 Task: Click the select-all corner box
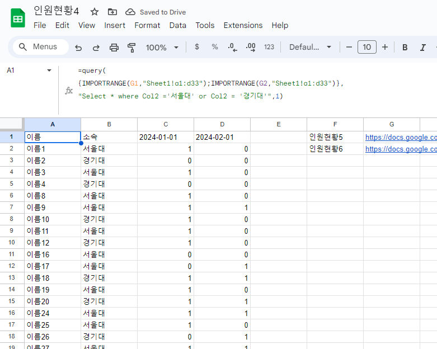11,124
